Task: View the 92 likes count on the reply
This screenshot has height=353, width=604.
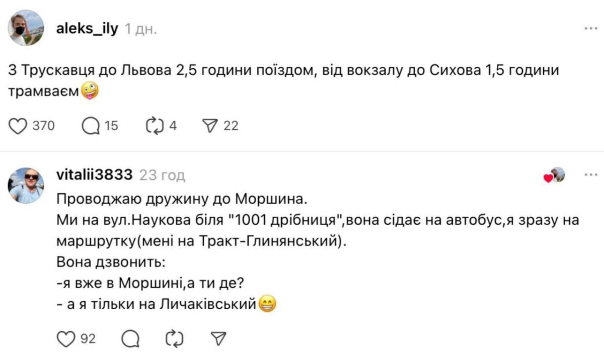Action: click(88, 339)
